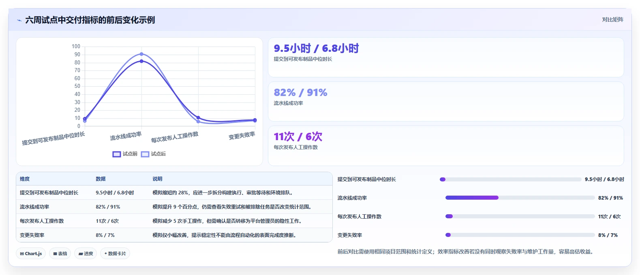The image size is (640, 275).
Task: Click the 试点前 point at 流水线成功率
Action: [141, 61]
